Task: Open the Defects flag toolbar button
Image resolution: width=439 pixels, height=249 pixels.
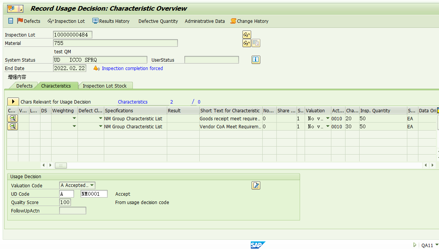Action: (29, 21)
